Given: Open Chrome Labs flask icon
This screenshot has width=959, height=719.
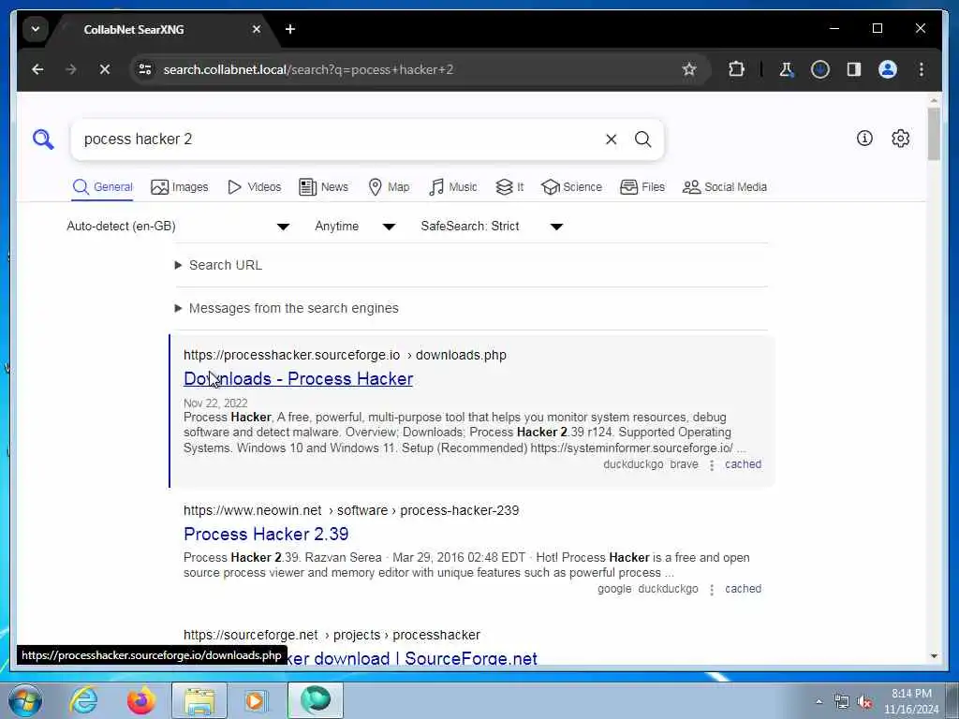Looking at the screenshot, I should point(787,69).
